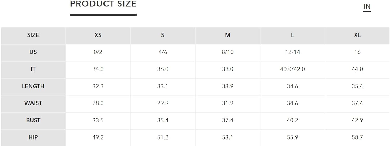Select the PRODUCT SIZE tab heading
This screenshot has height=146, width=390.
point(103,4)
